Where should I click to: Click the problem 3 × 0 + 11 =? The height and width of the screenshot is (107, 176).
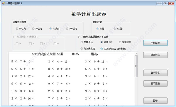(x=96, y=62)
